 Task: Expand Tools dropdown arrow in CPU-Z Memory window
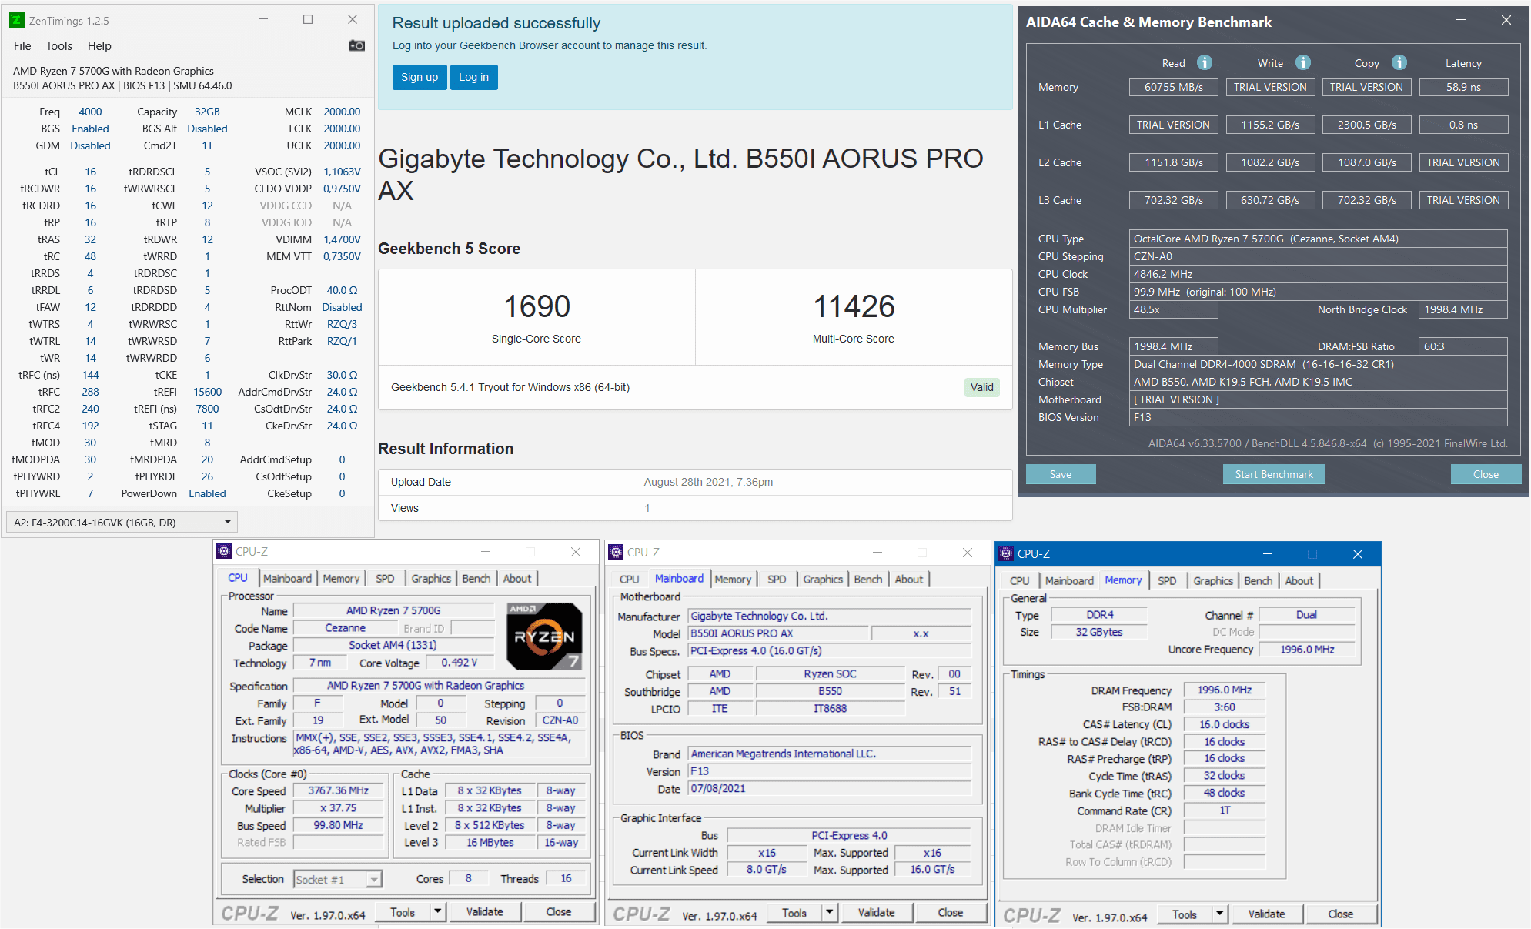click(x=1219, y=914)
